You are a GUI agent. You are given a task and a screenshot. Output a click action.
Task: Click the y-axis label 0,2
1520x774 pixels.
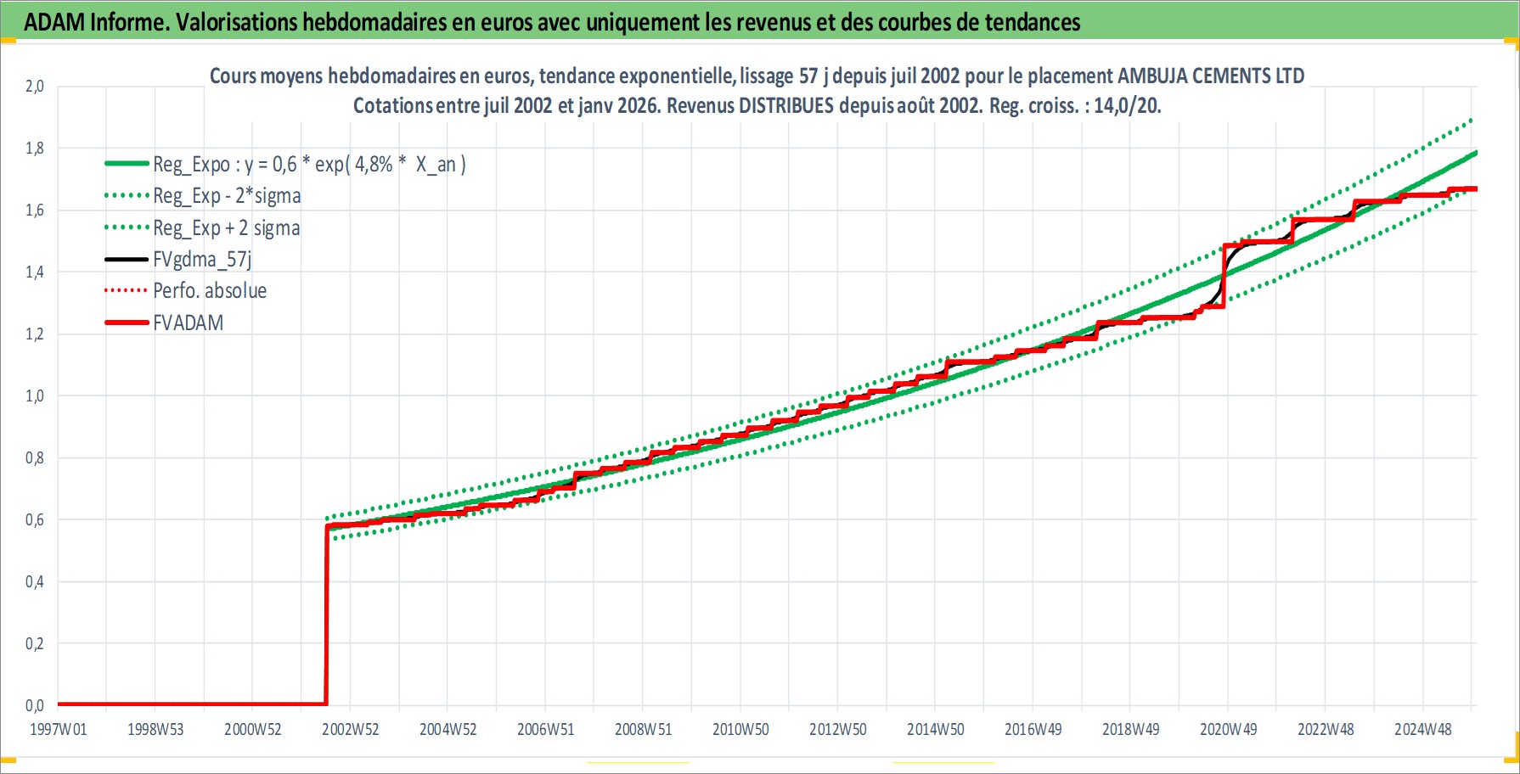coord(34,643)
